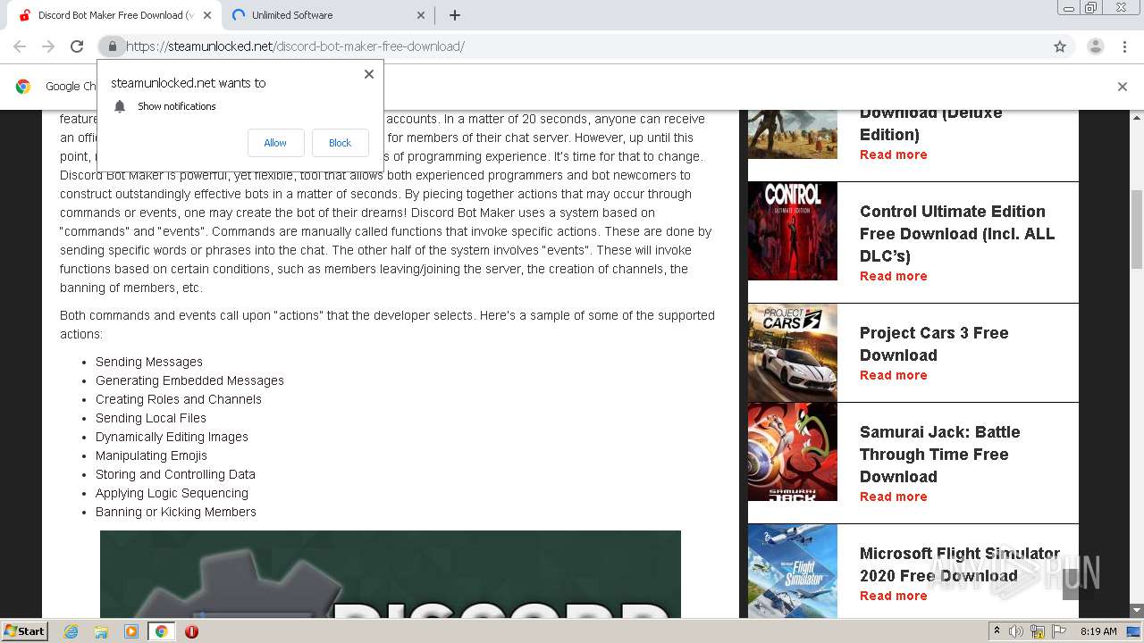Close the Google Chrome info bar
This screenshot has height=643, width=1144.
[x=1123, y=87]
